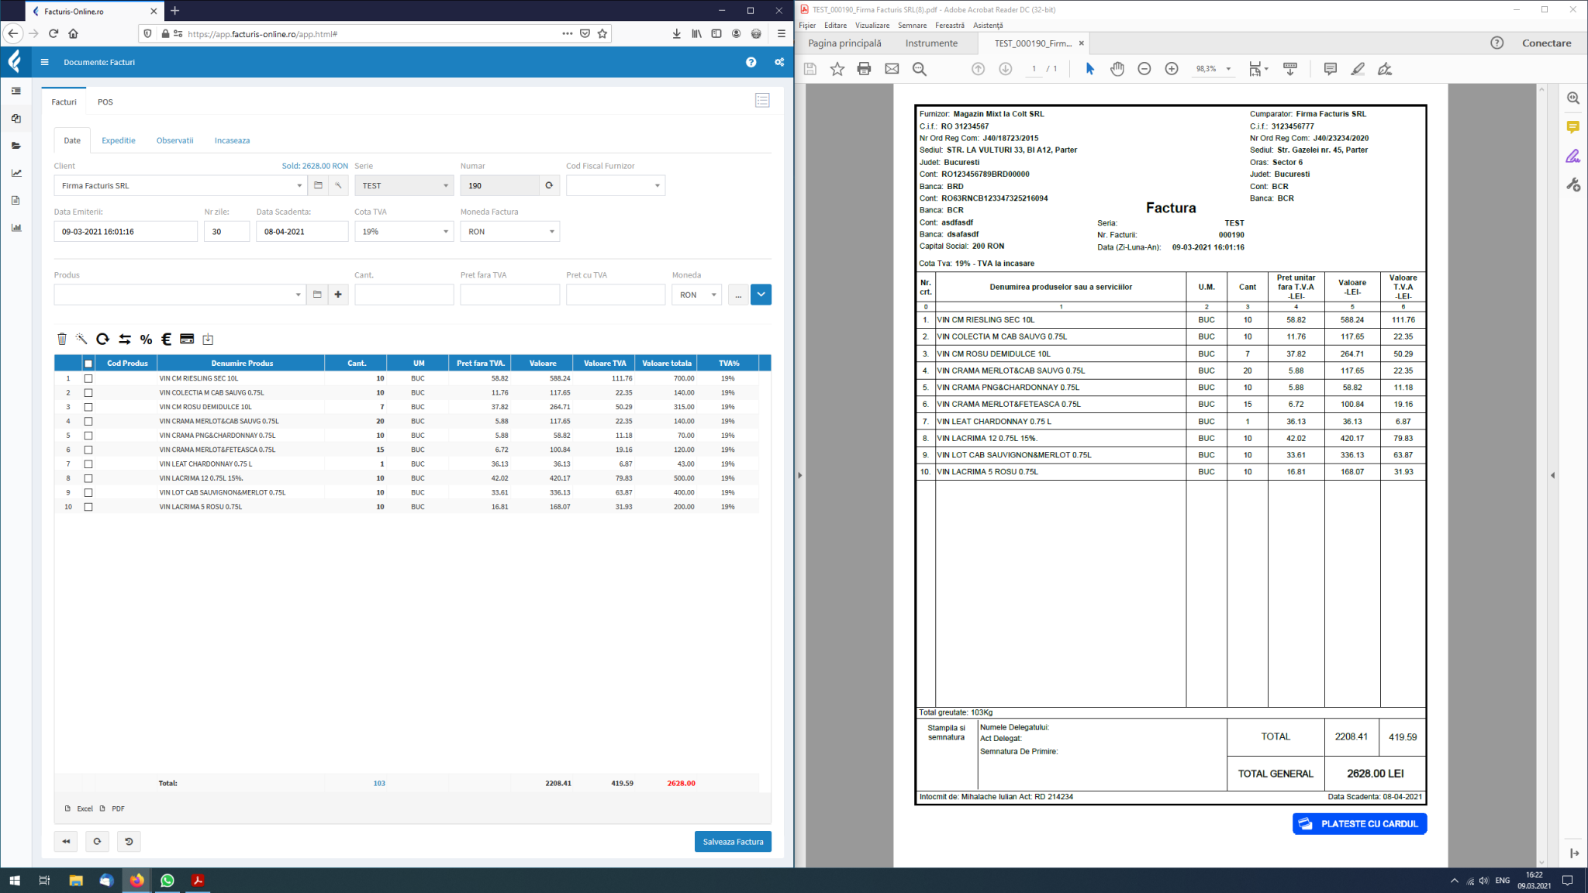This screenshot has width=1588, height=893.
Task: Switch to the POS tab
Action: click(105, 102)
